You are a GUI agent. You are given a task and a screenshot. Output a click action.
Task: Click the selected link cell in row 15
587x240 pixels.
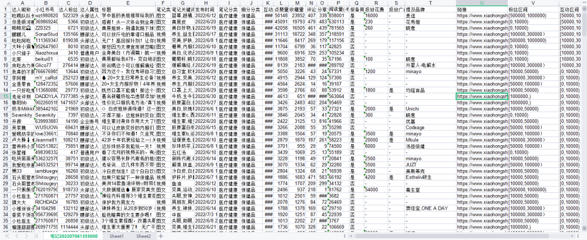coord(482,96)
